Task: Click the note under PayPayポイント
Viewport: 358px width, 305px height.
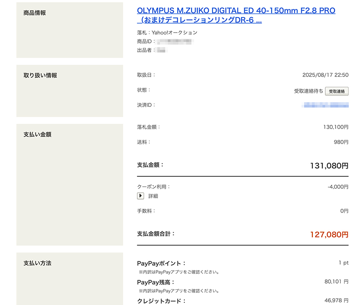Action: click(x=179, y=272)
